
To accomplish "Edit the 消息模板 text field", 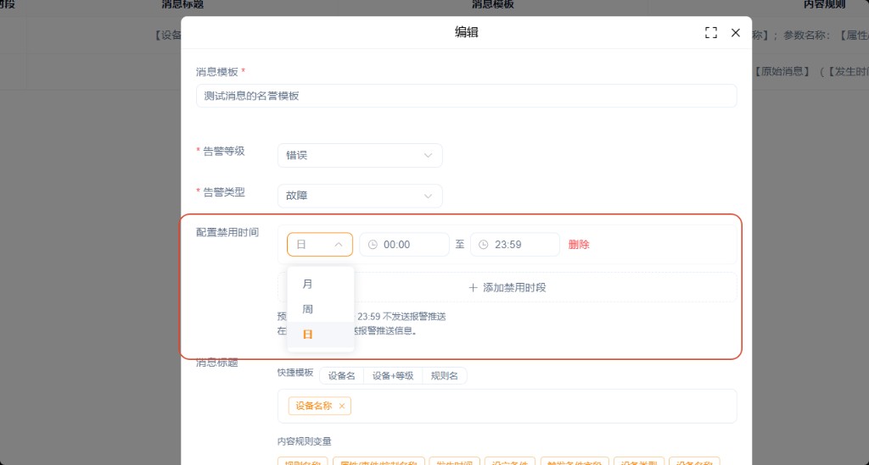I will [466, 96].
